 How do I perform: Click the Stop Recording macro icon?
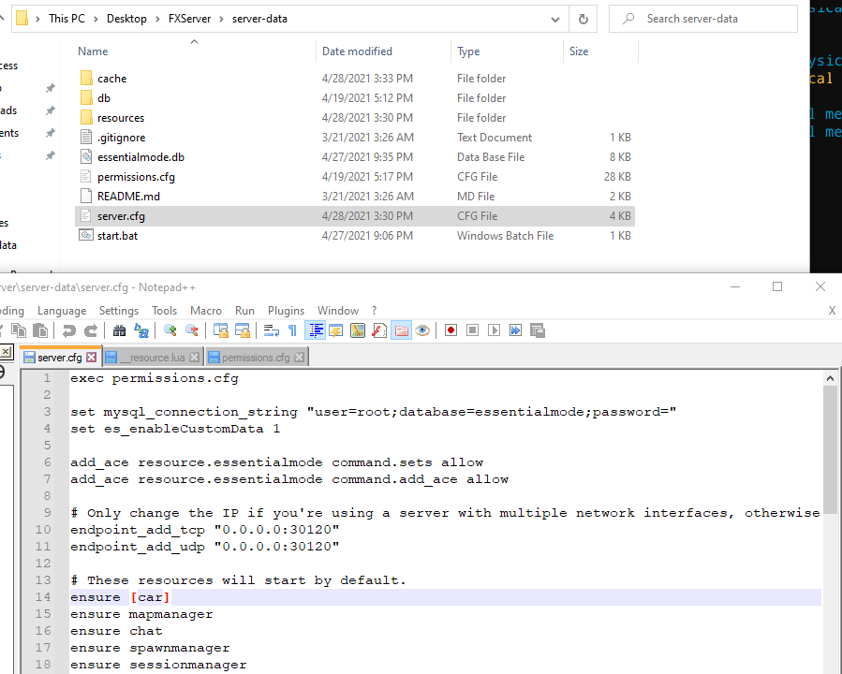coord(473,330)
